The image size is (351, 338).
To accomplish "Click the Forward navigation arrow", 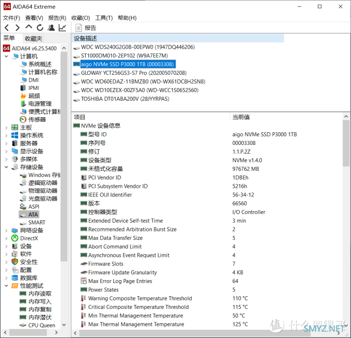I will click(18, 28).
